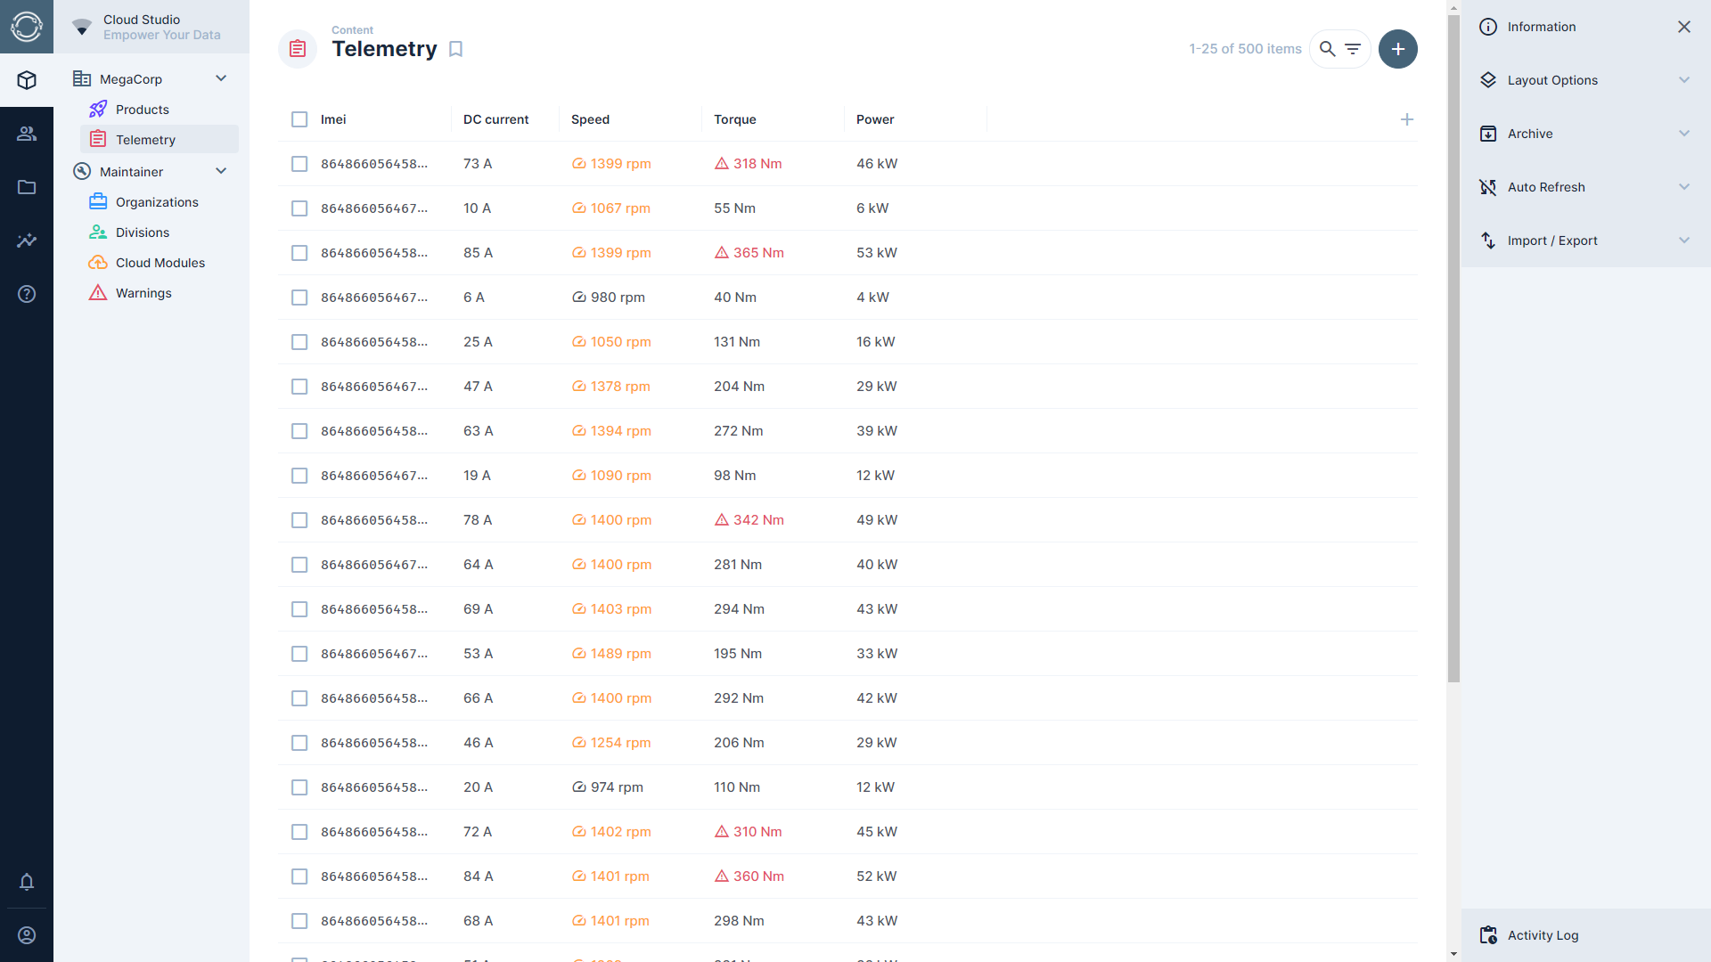
Task: Select the cube content icon in left rail
Action: coord(27,80)
